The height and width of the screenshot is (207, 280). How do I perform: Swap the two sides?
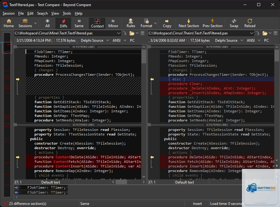(234, 23)
